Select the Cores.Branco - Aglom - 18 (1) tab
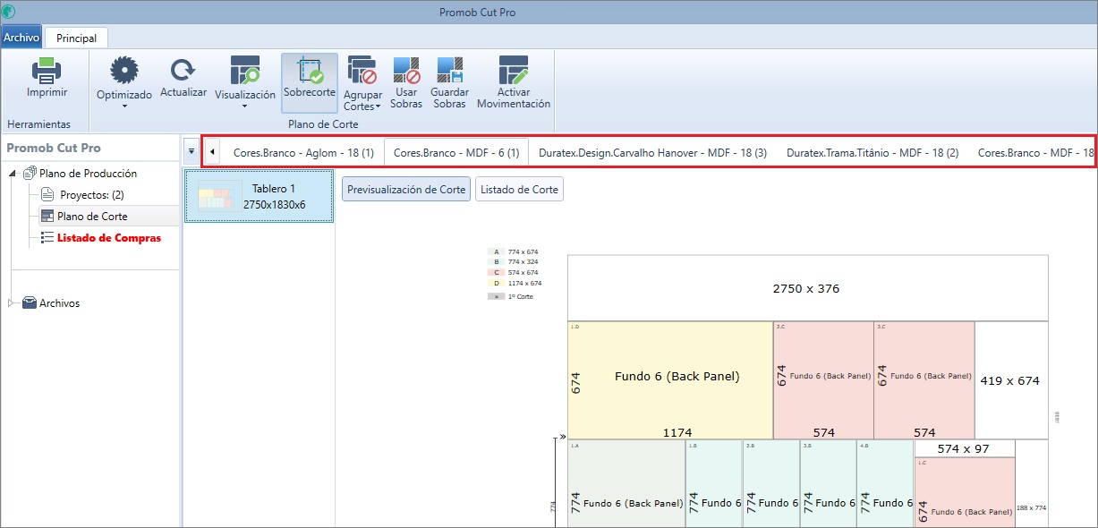Screen dimensions: 1098x528 pyautogui.click(x=303, y=152)
